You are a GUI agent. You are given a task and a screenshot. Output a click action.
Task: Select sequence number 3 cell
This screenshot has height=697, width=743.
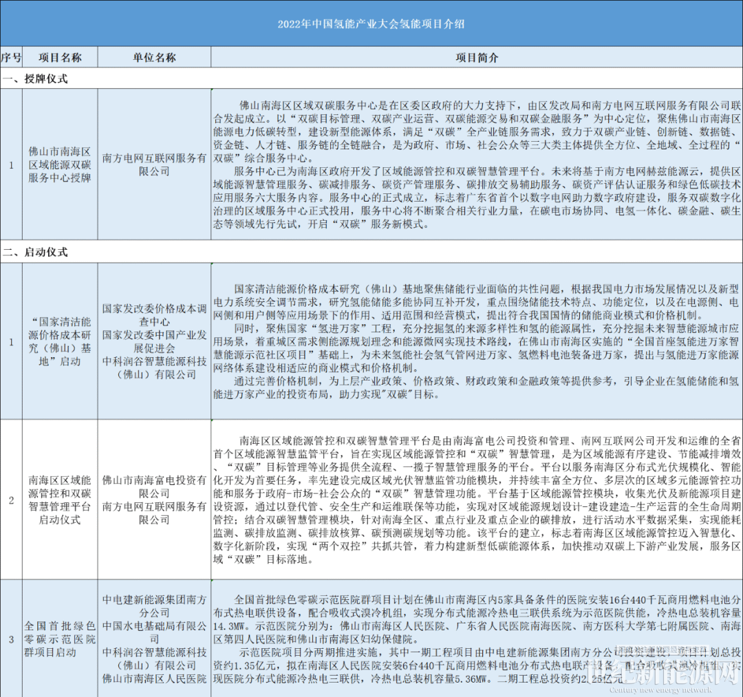click(x=11, y=639)
